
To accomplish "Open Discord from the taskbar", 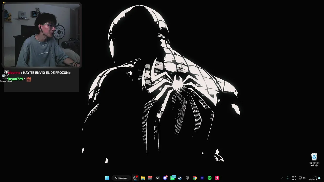I will click(165, 178).
